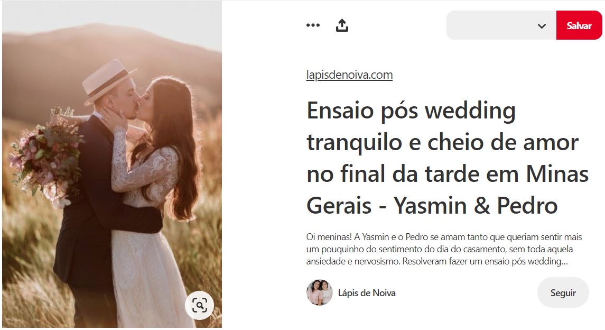
Task: Open the kissing couple pin photo
Action: (x=112, y=164)
